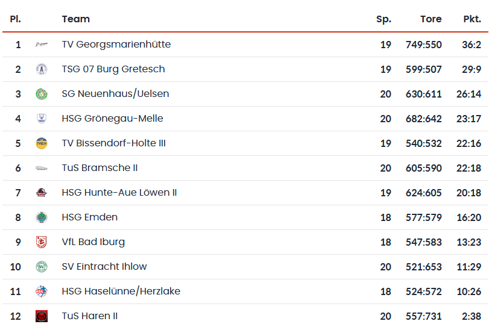Screen dimensions: 492x330
Task: Click the TuS Haren II black-red logo
Action: (42, 316)
